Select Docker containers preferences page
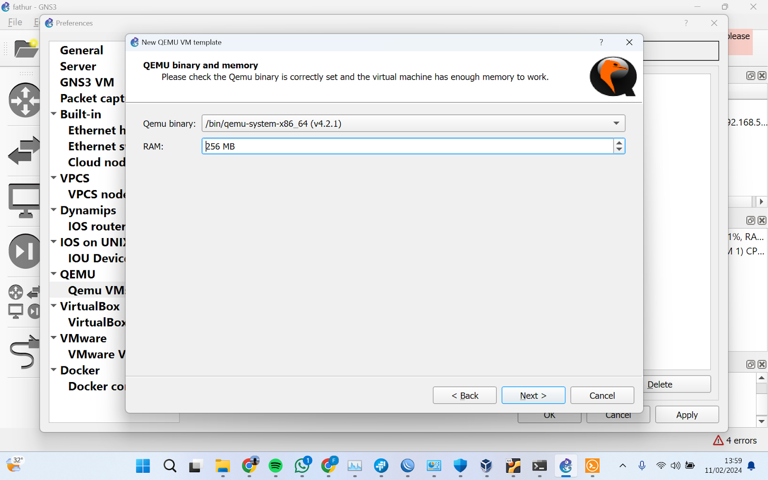Screen dimensions: 768x480 pos(96,386)
